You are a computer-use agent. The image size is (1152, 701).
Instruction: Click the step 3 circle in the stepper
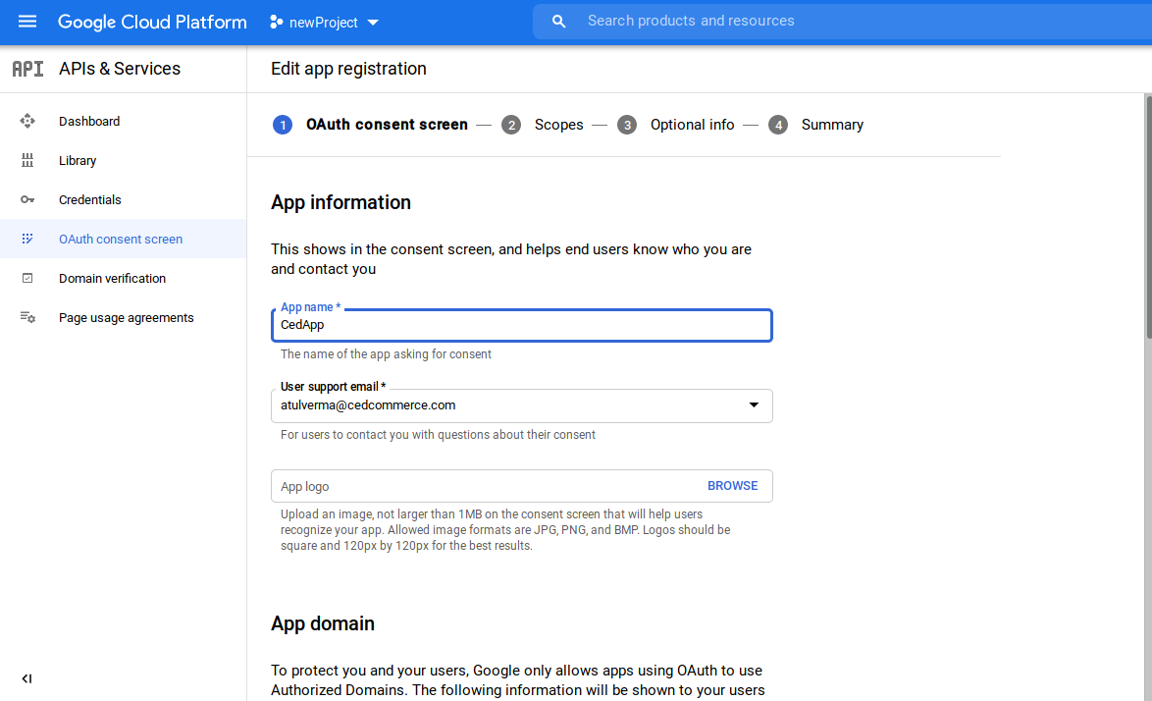[x=627, y=125]
